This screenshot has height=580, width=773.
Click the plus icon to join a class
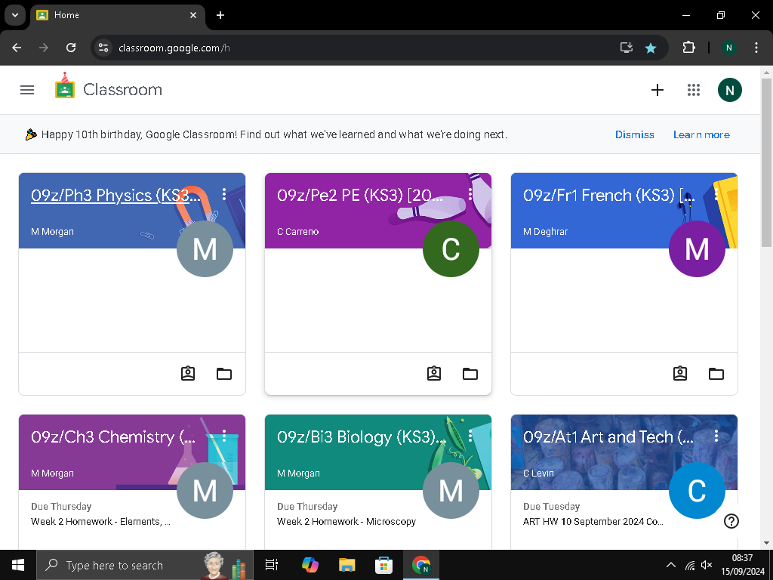click(658, 90)
